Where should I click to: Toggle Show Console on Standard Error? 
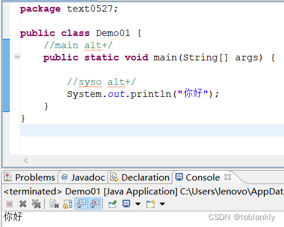pos(95,204)
